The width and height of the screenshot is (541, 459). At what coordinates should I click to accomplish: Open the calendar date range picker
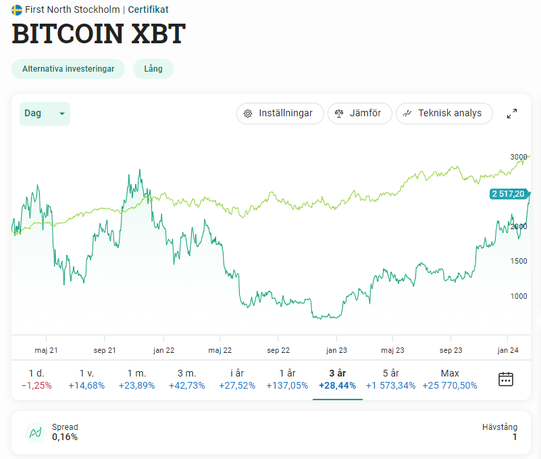(x=505, y=379)
